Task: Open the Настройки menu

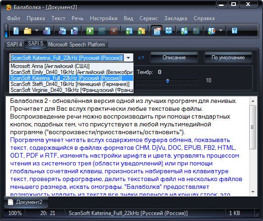Action: pos(104,18)
